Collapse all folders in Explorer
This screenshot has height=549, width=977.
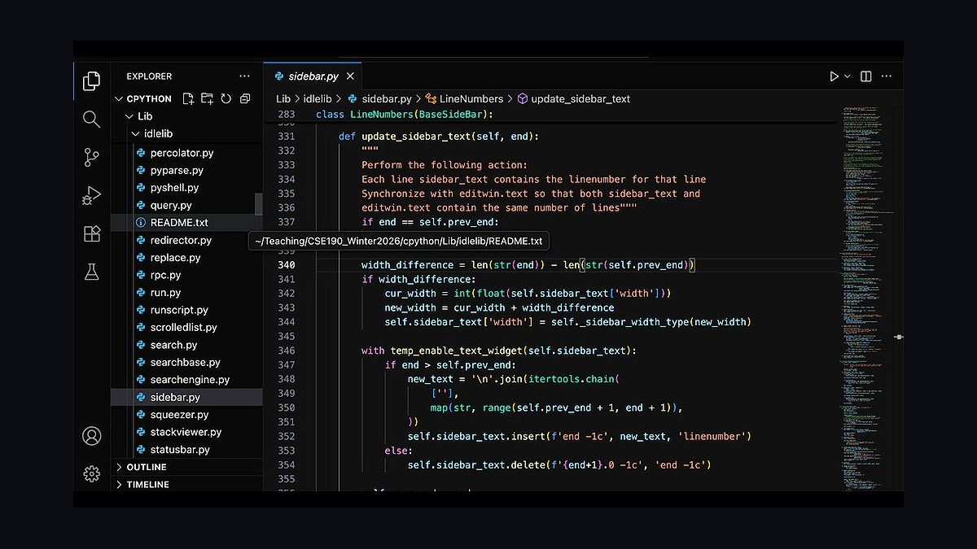point(243,98)
